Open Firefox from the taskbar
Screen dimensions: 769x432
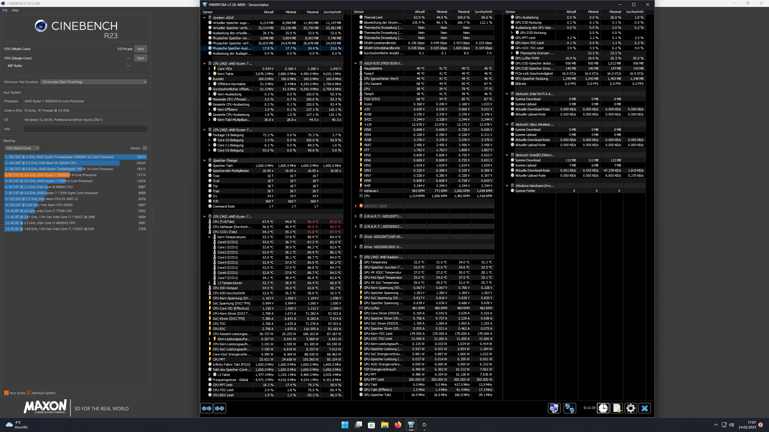pyautogui.click(x=398, y=425)
